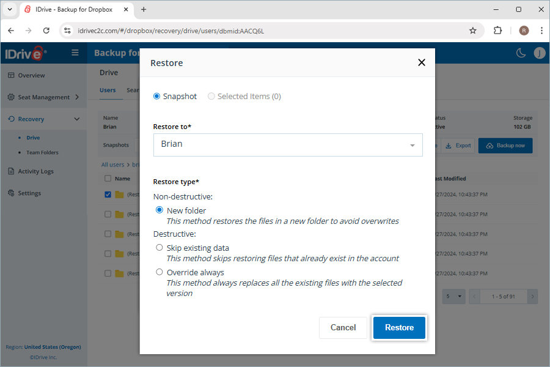The width and height of the screenshot is (550, 367).
Task: Choose the Override always restore option
Action: click(x=159, y=272)
